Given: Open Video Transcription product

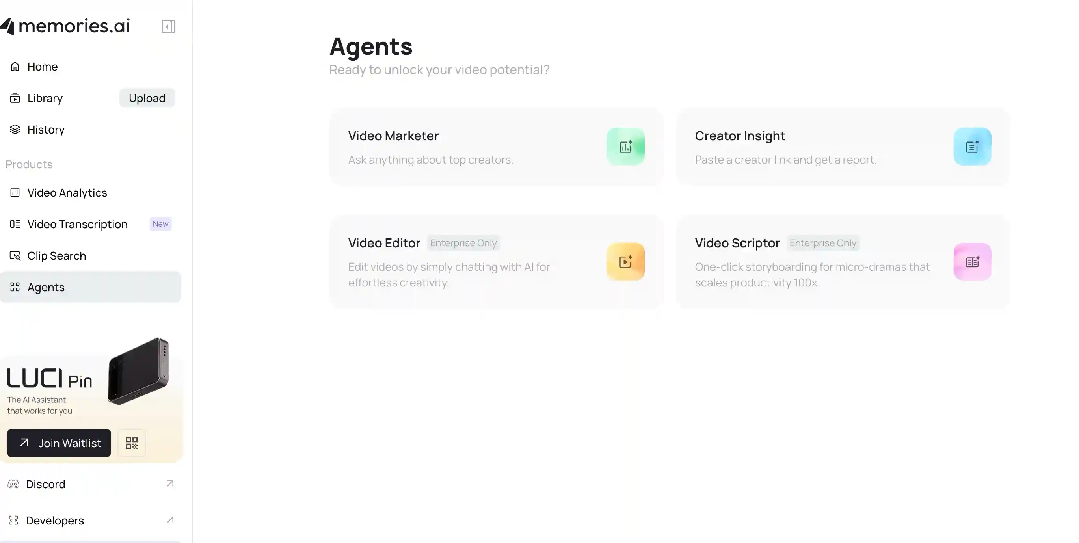Looking at the screenshot, I should click(x=91, y=224).
